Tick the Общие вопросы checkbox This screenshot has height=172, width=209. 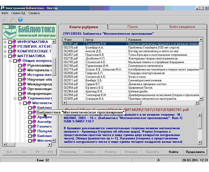coord(15,61)
